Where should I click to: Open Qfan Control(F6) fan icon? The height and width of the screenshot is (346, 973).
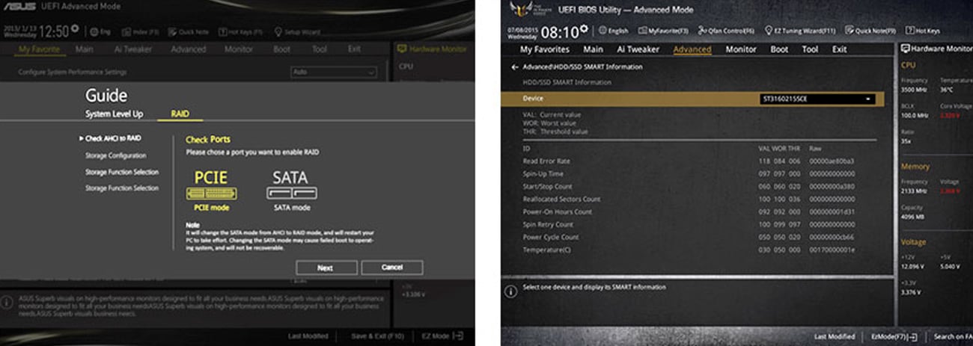[x=701, y=31]
